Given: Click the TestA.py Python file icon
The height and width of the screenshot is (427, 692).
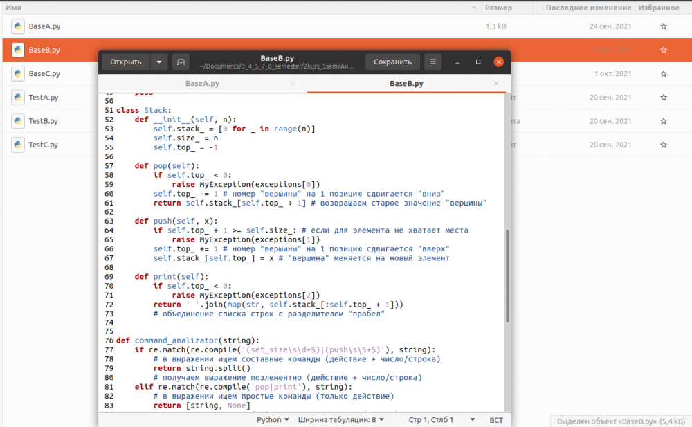Looking at the screenshot, I should [18, 97].
